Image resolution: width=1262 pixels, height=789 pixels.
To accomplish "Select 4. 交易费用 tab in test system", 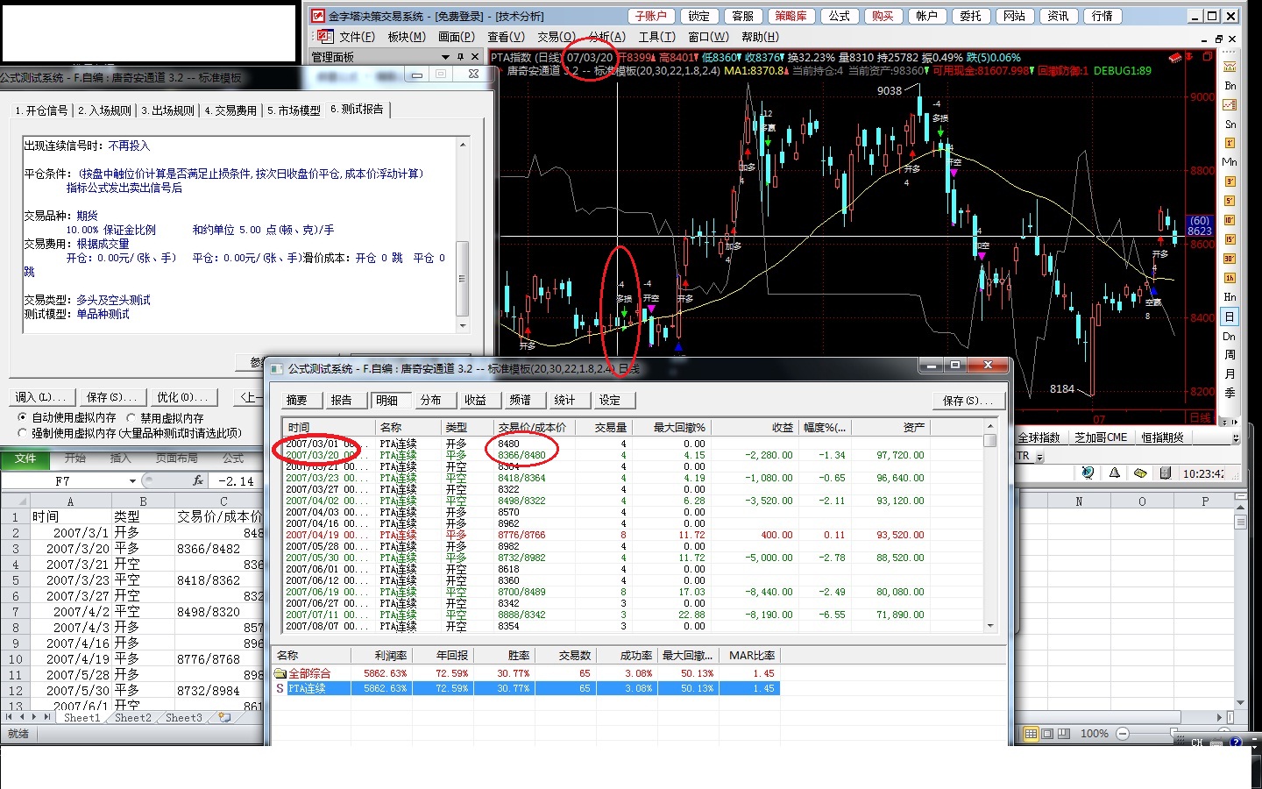I will coord(230,110).
